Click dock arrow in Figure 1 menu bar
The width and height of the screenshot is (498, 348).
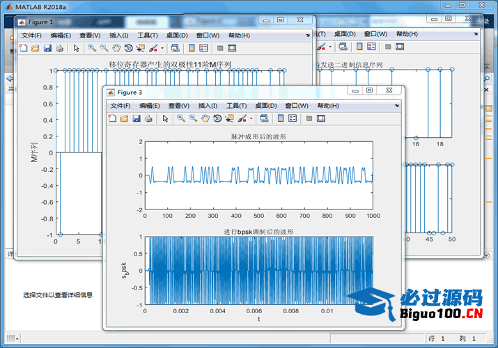[x=307, y=35]
